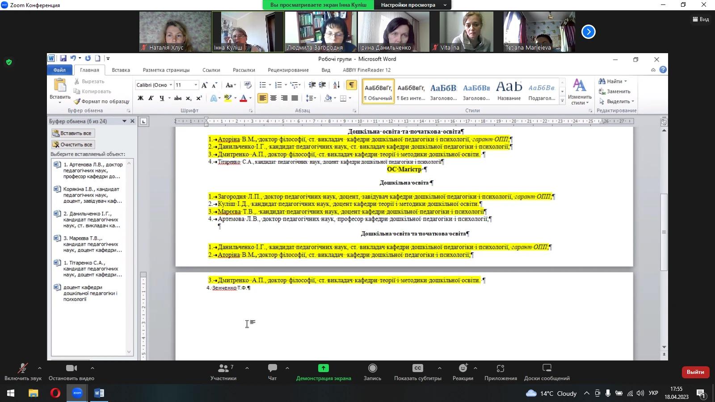
Task: Click Изменить стили (Change Styles) button
Action: (580, 92)
